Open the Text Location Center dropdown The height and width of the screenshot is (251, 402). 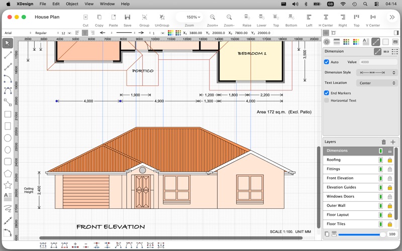tap(377, 83)
